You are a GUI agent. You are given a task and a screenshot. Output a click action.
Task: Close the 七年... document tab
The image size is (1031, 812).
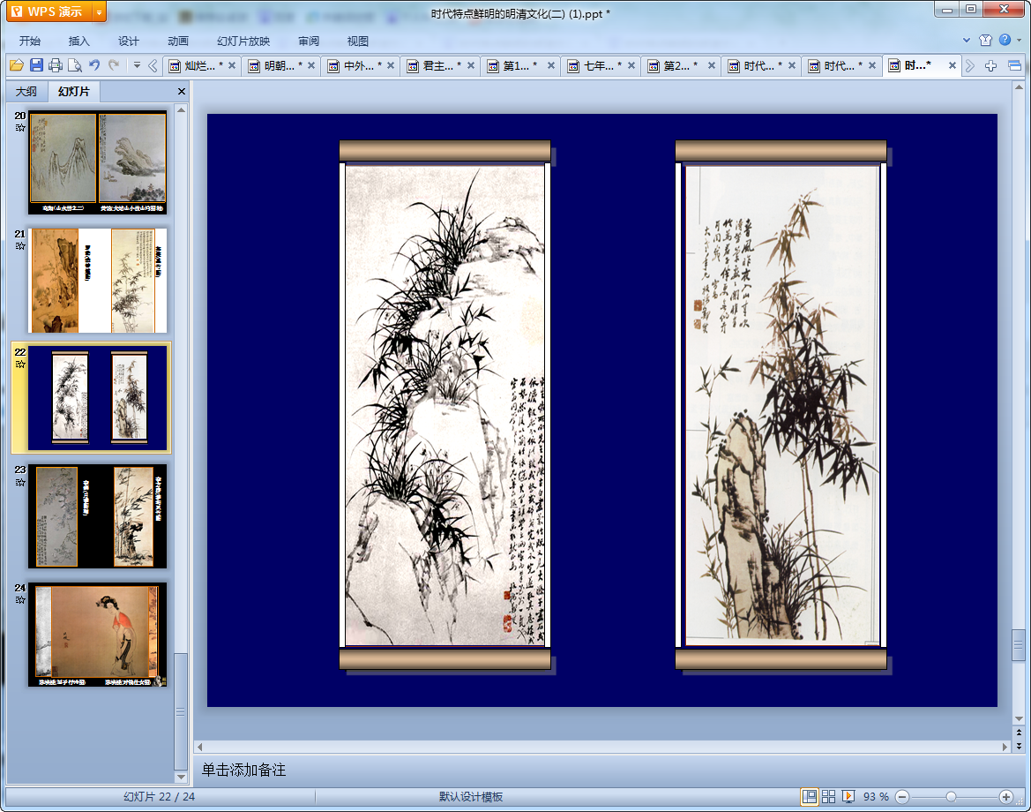631,66
